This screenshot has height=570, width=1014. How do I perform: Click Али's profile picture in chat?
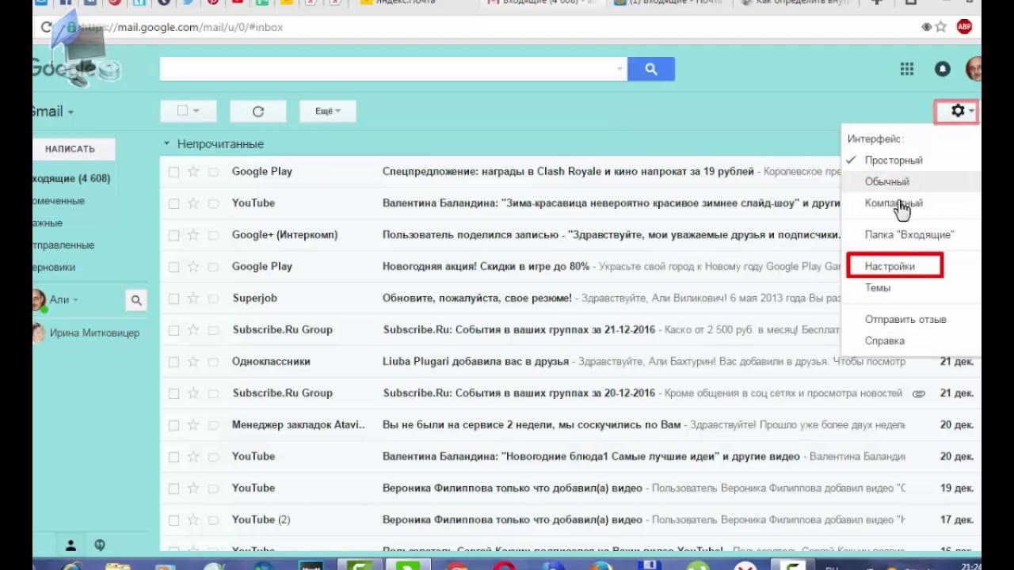[x=38, y=300]
